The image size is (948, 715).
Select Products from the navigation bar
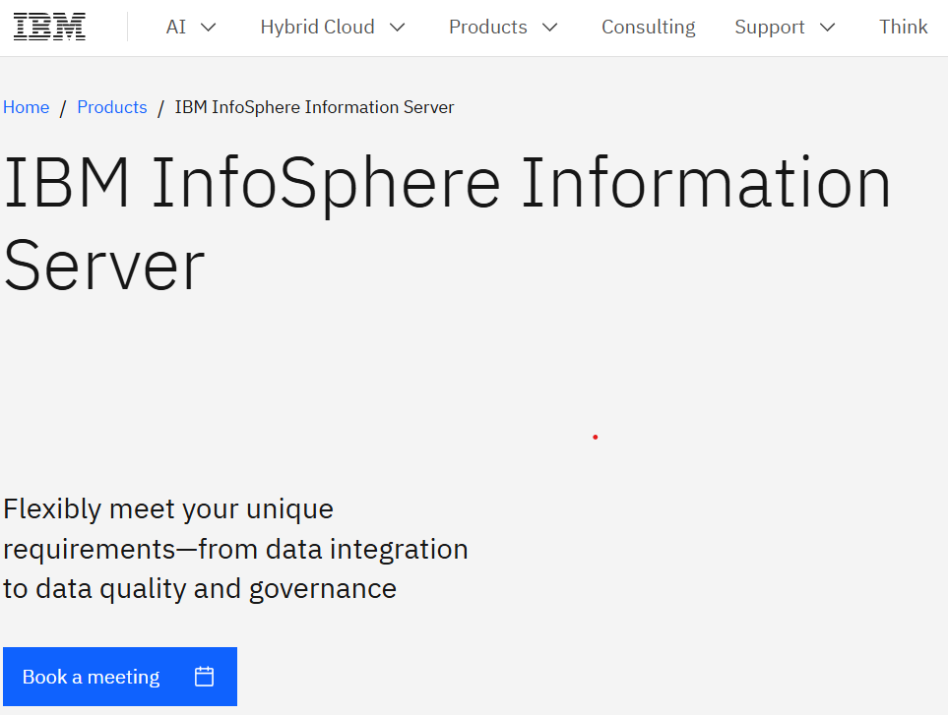coord(487,27)
